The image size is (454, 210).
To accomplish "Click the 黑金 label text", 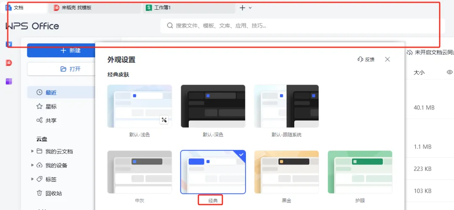I will (x=286, y=200).
